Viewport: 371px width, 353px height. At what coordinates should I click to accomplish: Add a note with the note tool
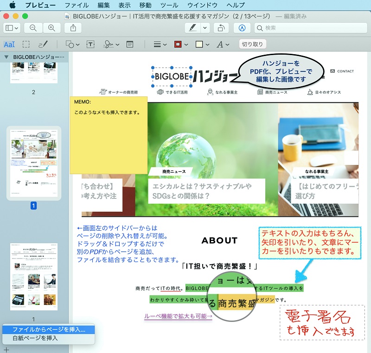(130, 44)
